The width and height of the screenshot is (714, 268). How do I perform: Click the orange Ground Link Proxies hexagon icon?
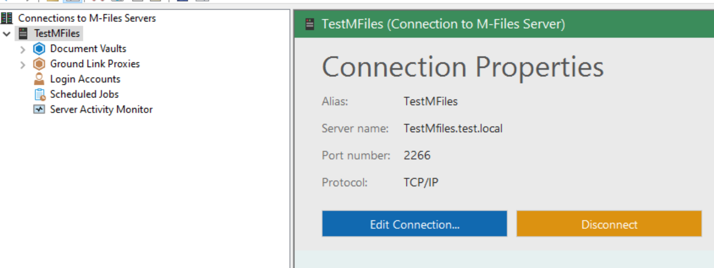click(39, 64)
